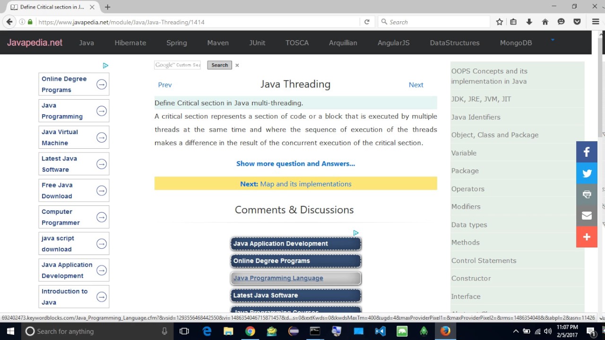Open the Hibernate menu item
The image size is (605, 340).
click(x=130, y=42)
